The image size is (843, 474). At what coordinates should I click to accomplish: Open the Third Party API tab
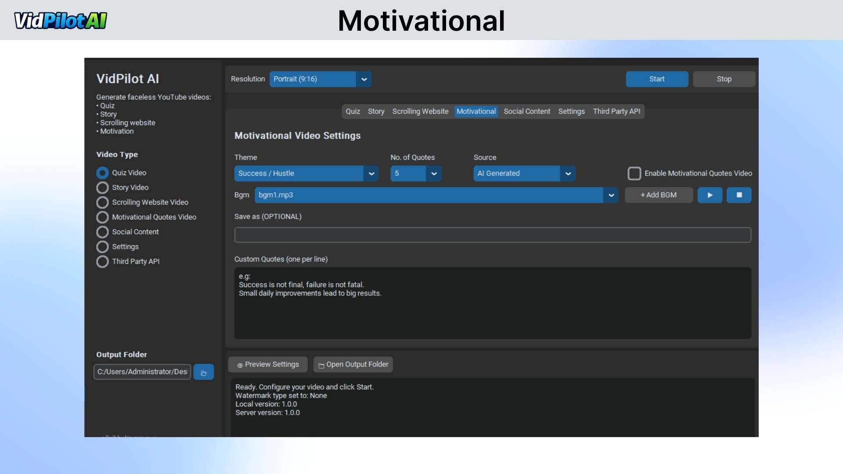[x=616, y=111]
